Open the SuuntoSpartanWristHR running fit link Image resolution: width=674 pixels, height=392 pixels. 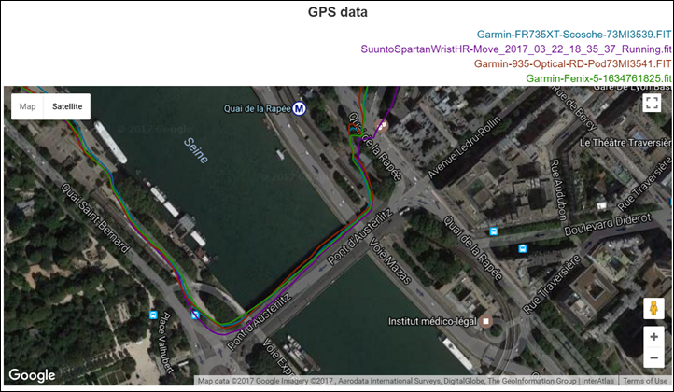click(515, 49)
